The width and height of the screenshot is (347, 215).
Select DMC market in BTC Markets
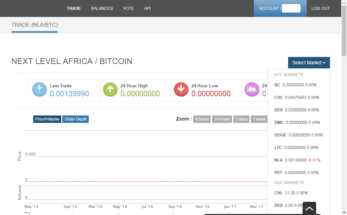pyautogui.click(x=297, y=123)
